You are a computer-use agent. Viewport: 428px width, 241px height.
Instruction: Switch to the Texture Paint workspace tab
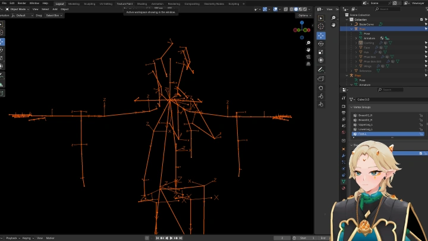[125, 4]
